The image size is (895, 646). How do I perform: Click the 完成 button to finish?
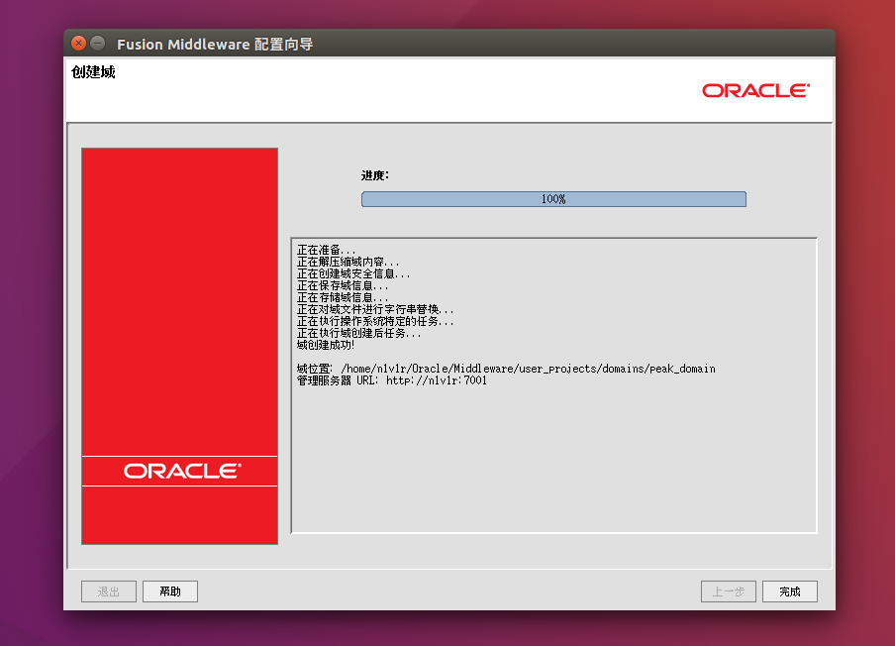(789, 591)
